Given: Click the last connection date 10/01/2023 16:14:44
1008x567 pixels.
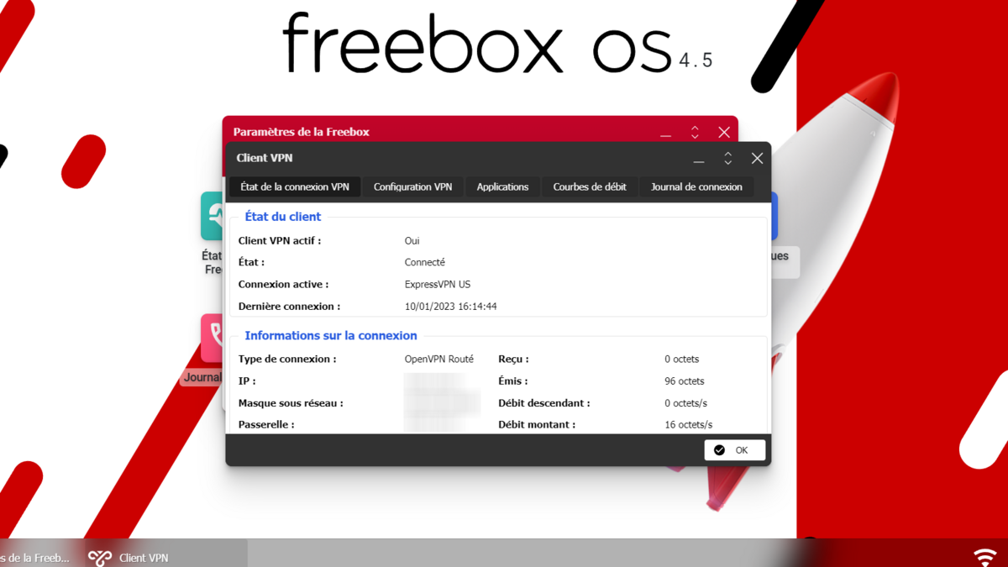Looking at the screenshot, I should pos(450,307).
